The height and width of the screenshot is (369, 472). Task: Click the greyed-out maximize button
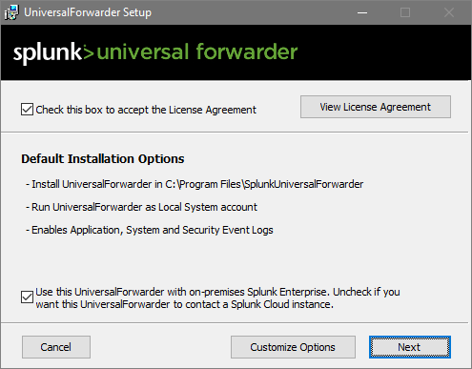(405, 12)
